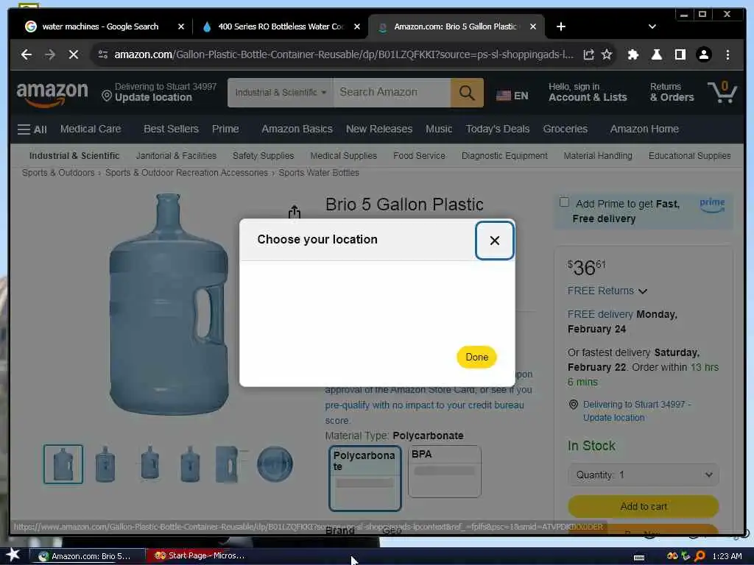Close the Amazon.com Brio 5 Gallon tab
The width and height of the screenshot is (754, 565).
coord(533,26)
